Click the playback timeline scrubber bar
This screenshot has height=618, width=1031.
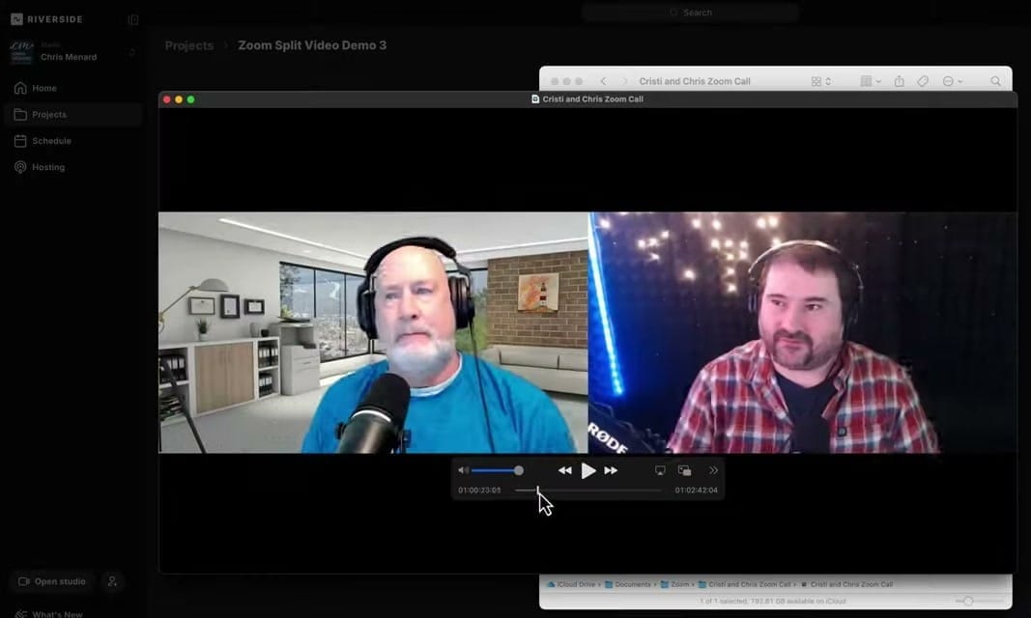tap(587, 490)
